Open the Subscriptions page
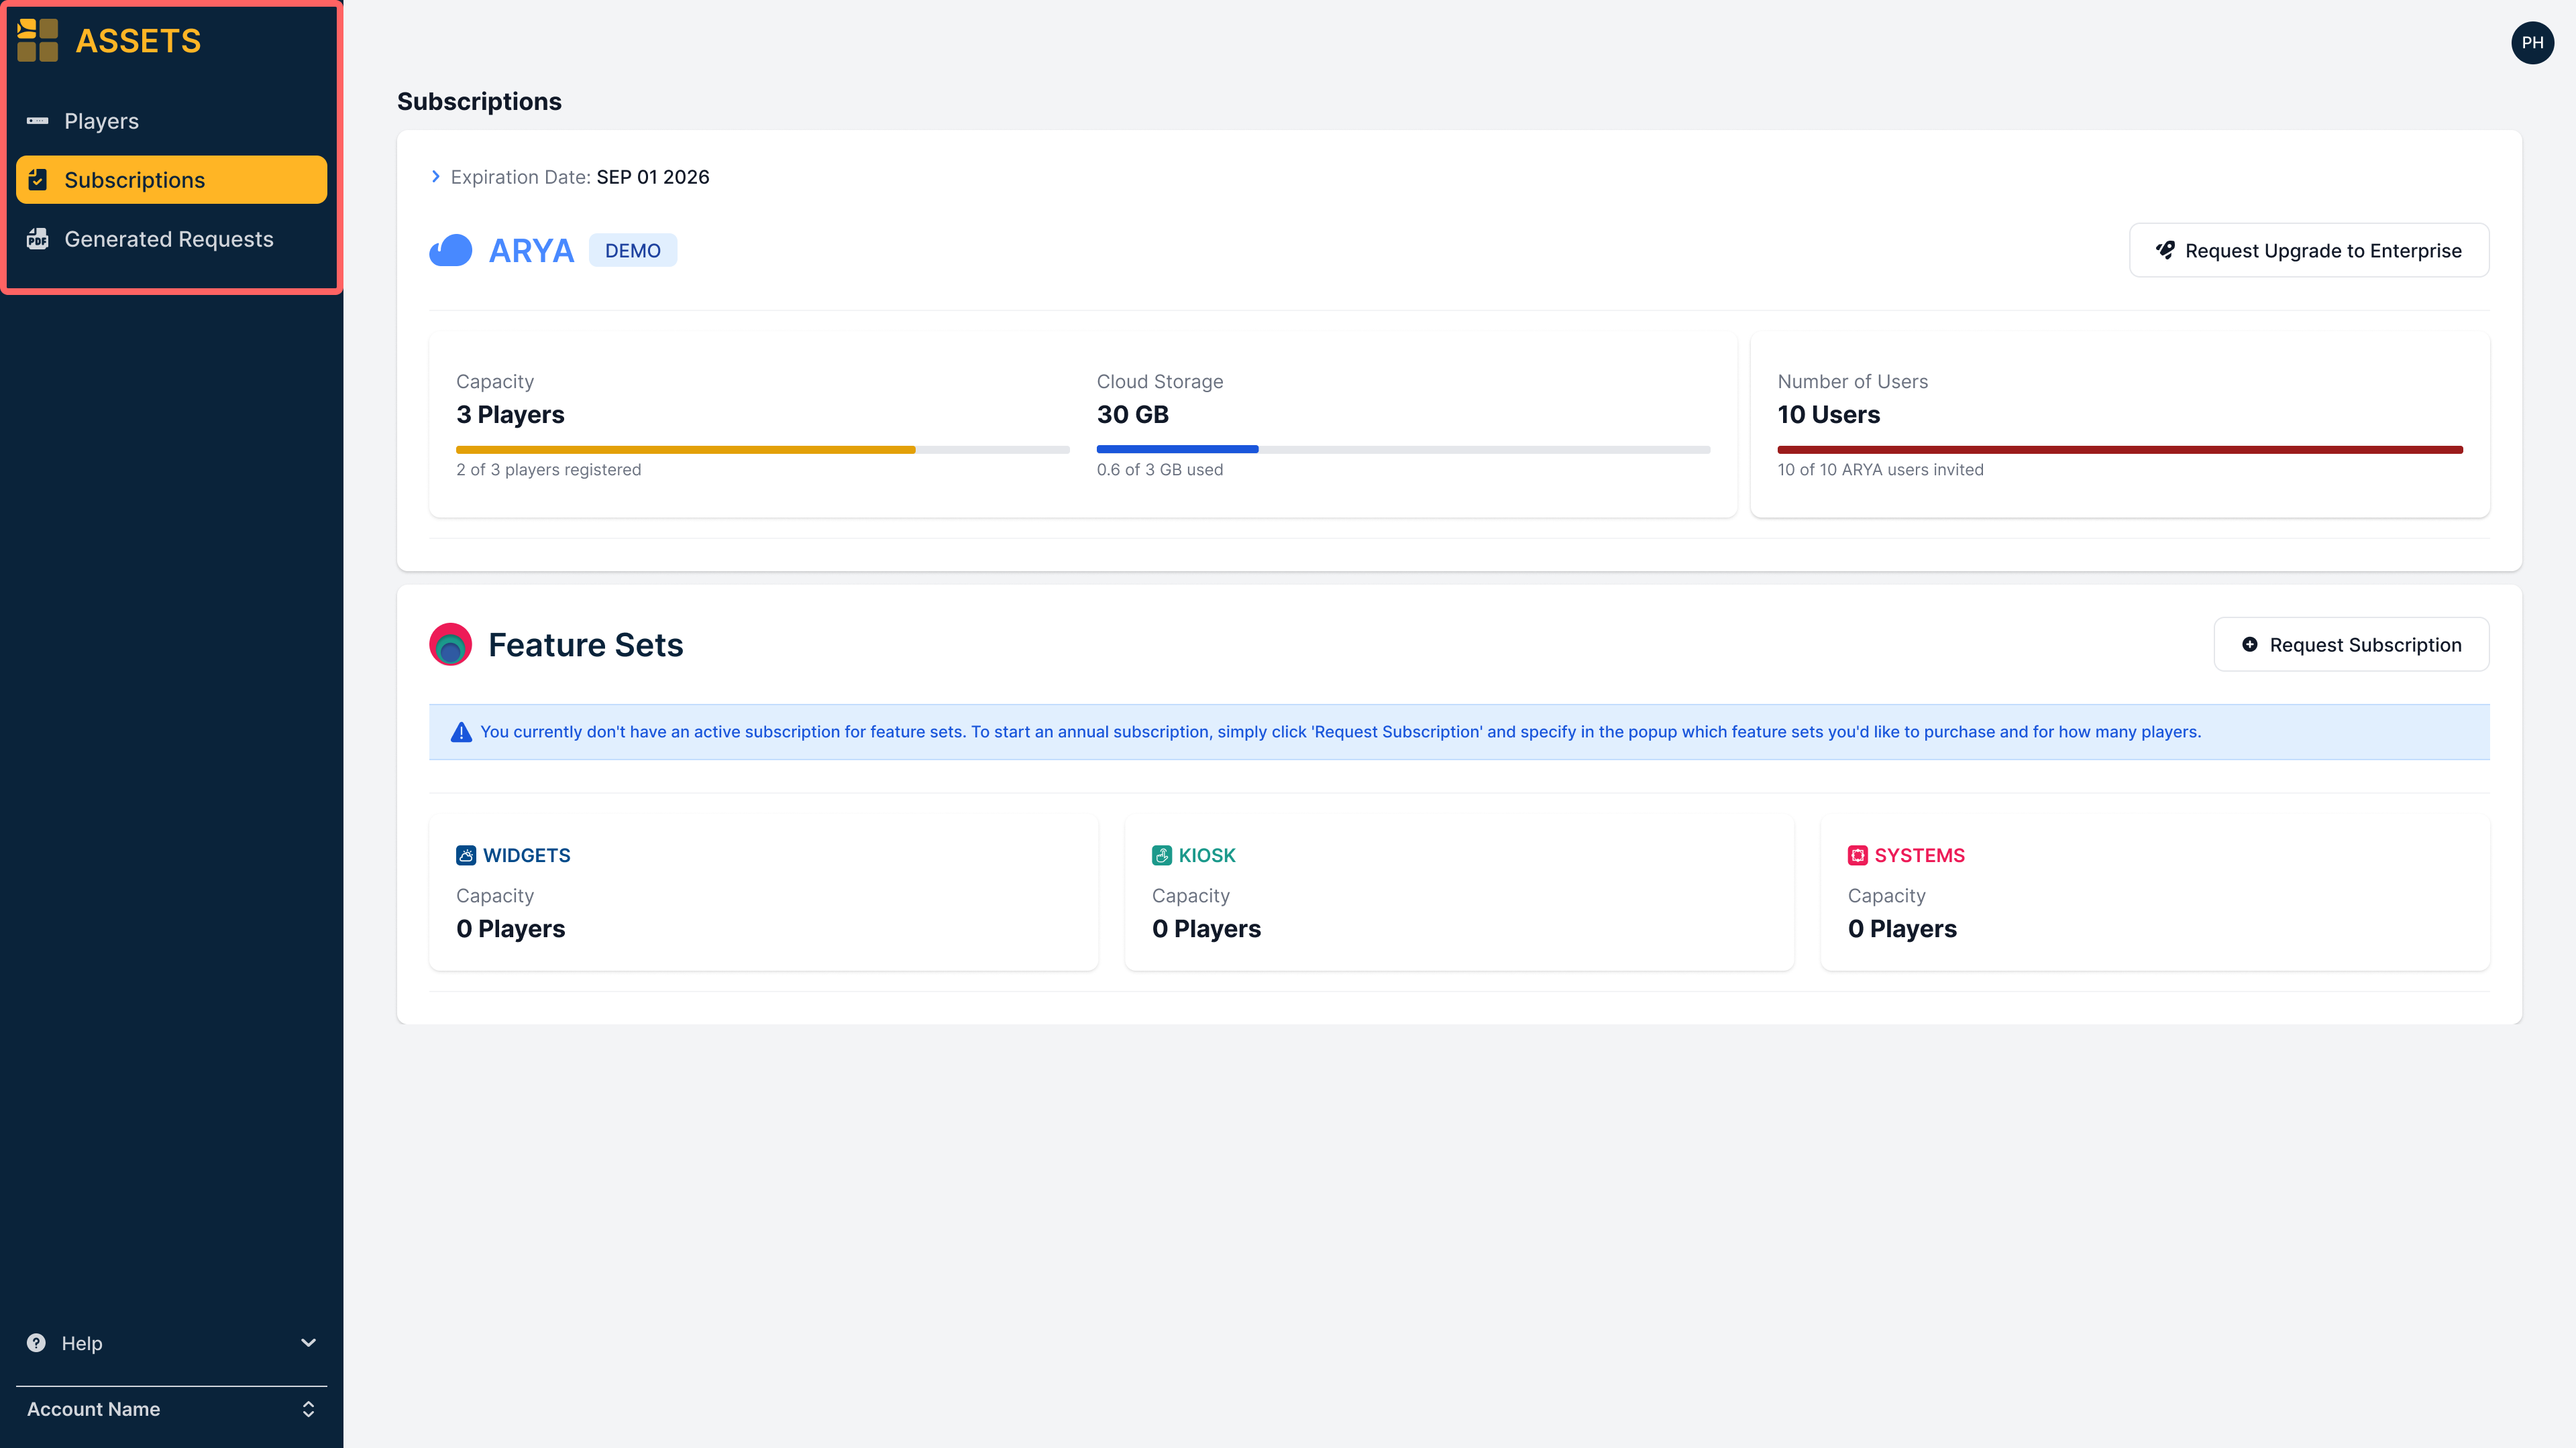The image size is (2576, 1448). click(x=171, y=180)
